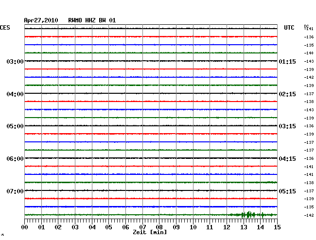Image resolution: width=316 pixels, height=240 pixels.
Task: Click the black trace beside the 03:00 label
Action: pos(151,61)
